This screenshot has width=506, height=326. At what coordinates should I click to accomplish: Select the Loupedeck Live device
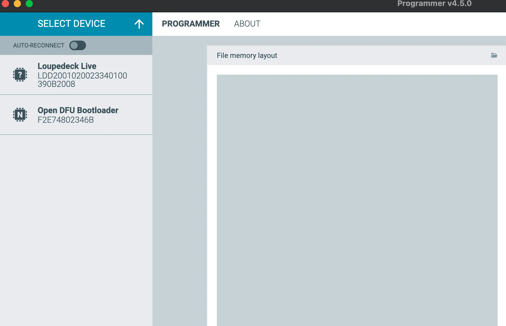[x=76, y=74]
